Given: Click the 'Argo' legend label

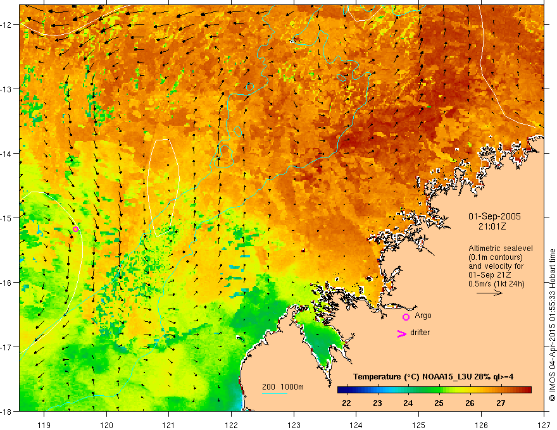Looking at the screenshot, I should point(423,316).
